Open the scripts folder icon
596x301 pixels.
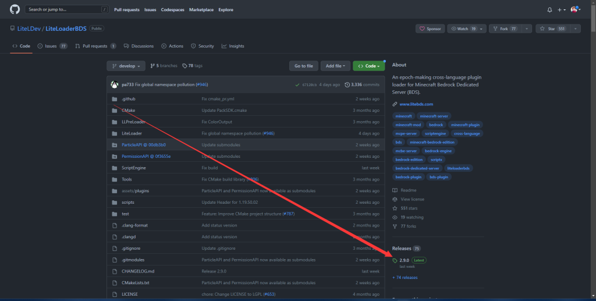click(115, 202)
